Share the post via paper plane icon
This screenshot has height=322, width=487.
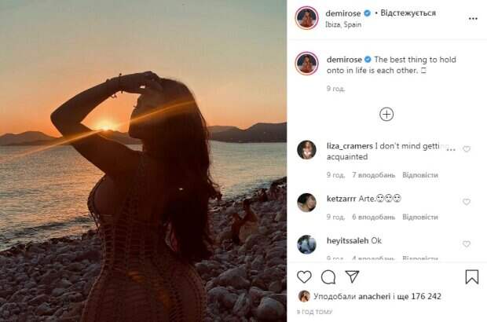coord(353,276)
